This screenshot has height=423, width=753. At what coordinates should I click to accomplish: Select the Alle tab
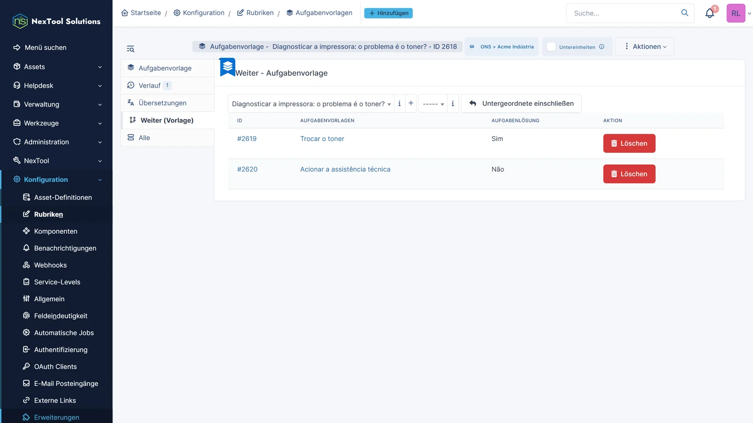(x=168, y=138)
